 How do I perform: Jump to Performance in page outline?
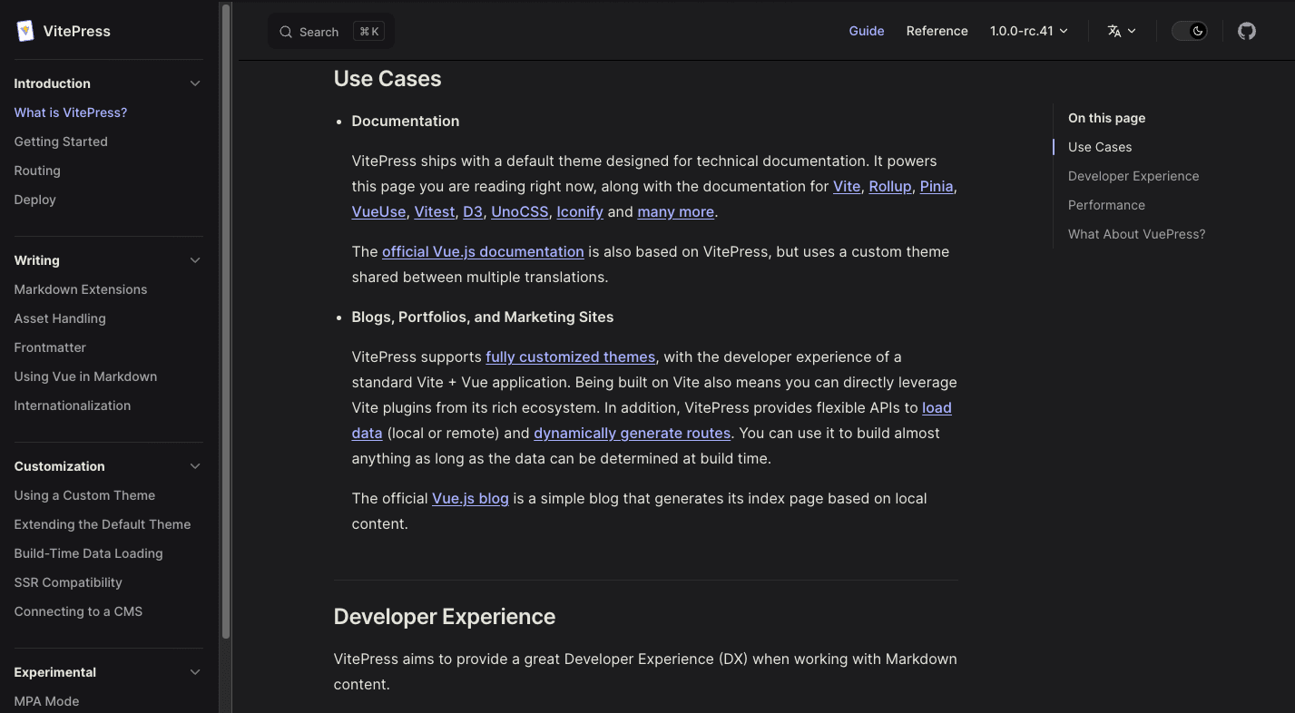(1106, 205)
